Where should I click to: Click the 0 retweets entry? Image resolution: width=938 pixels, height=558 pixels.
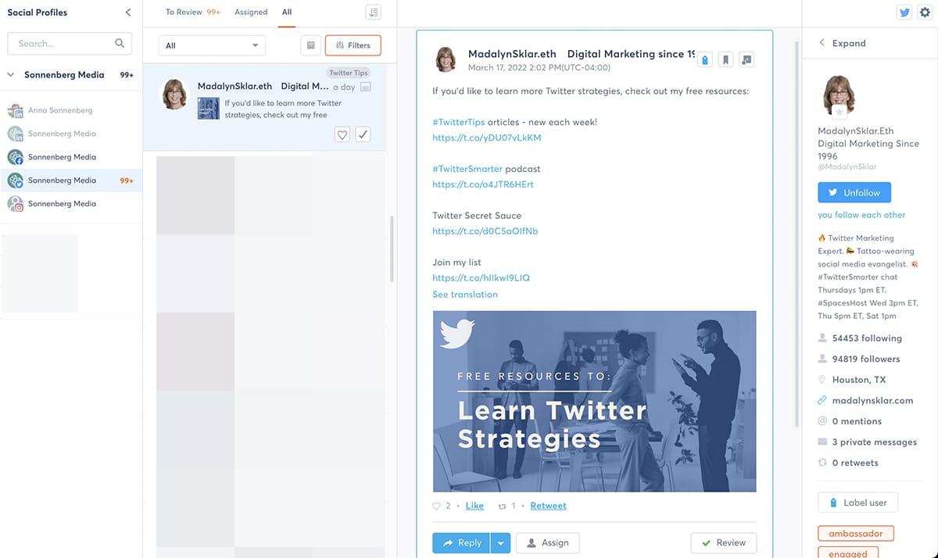(855, 463)
